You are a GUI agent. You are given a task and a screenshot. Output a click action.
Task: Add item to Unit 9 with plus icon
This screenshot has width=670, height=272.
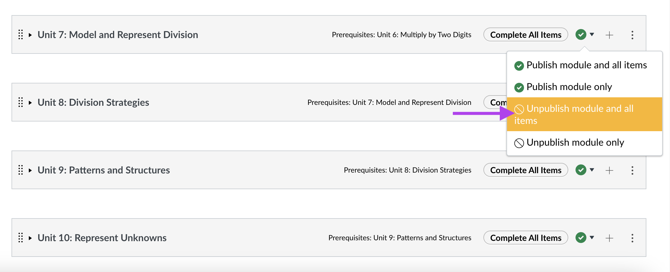609,170
